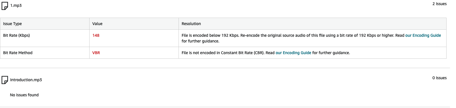
Task: Click 'for further guidance.' text in Bit Rate Method row
Action: (x=331, y=53)
